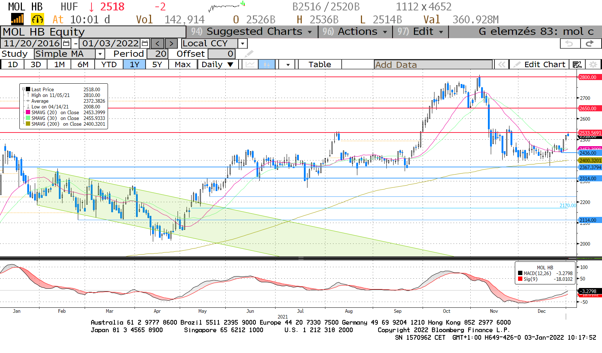Select the 1D time range
602x353 pixels.
click(x=13, y=64)
